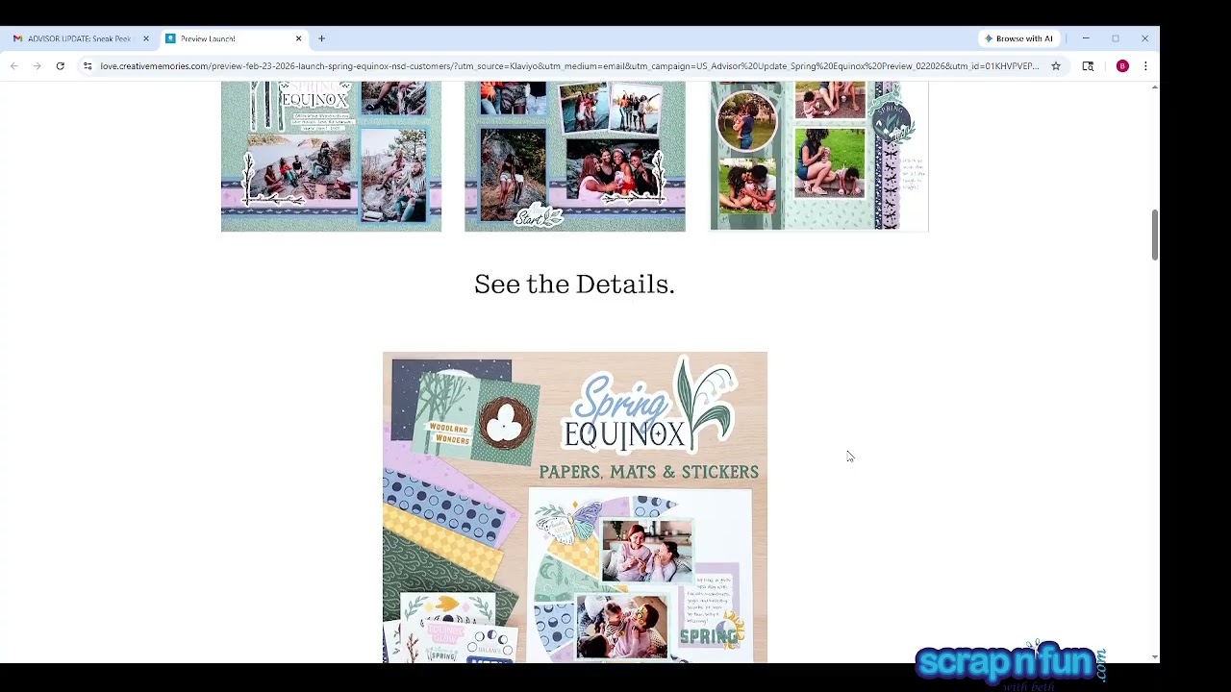Screen dimensions: 1231x692
Task: Open a new browser tab
Action: coord(321,38)
